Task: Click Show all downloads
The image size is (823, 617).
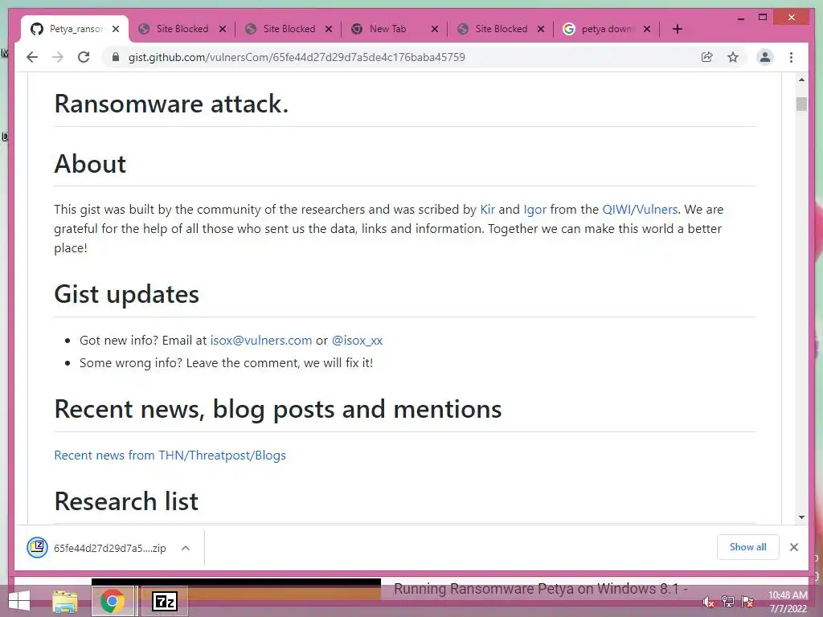Action: tap(747, 547)
